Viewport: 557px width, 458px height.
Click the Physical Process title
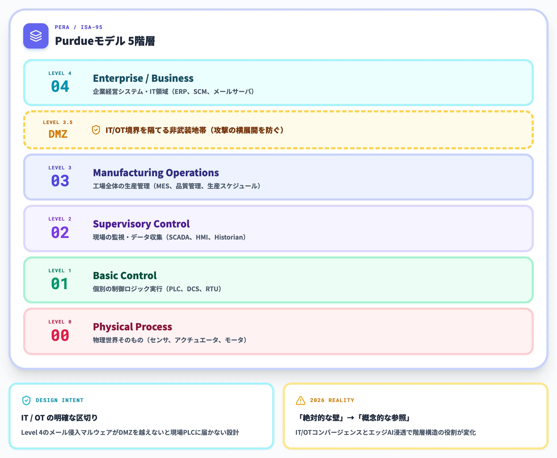[132, 327]
